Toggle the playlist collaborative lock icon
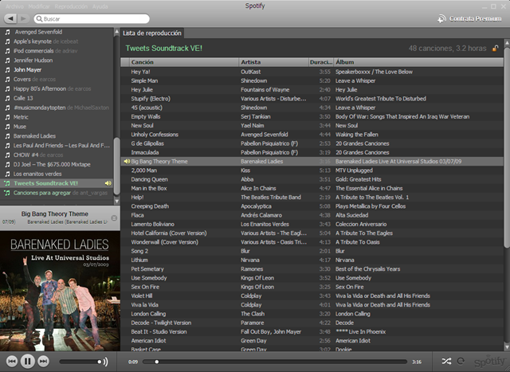Viewport: 510px width, 372px height. pos(495,49)
